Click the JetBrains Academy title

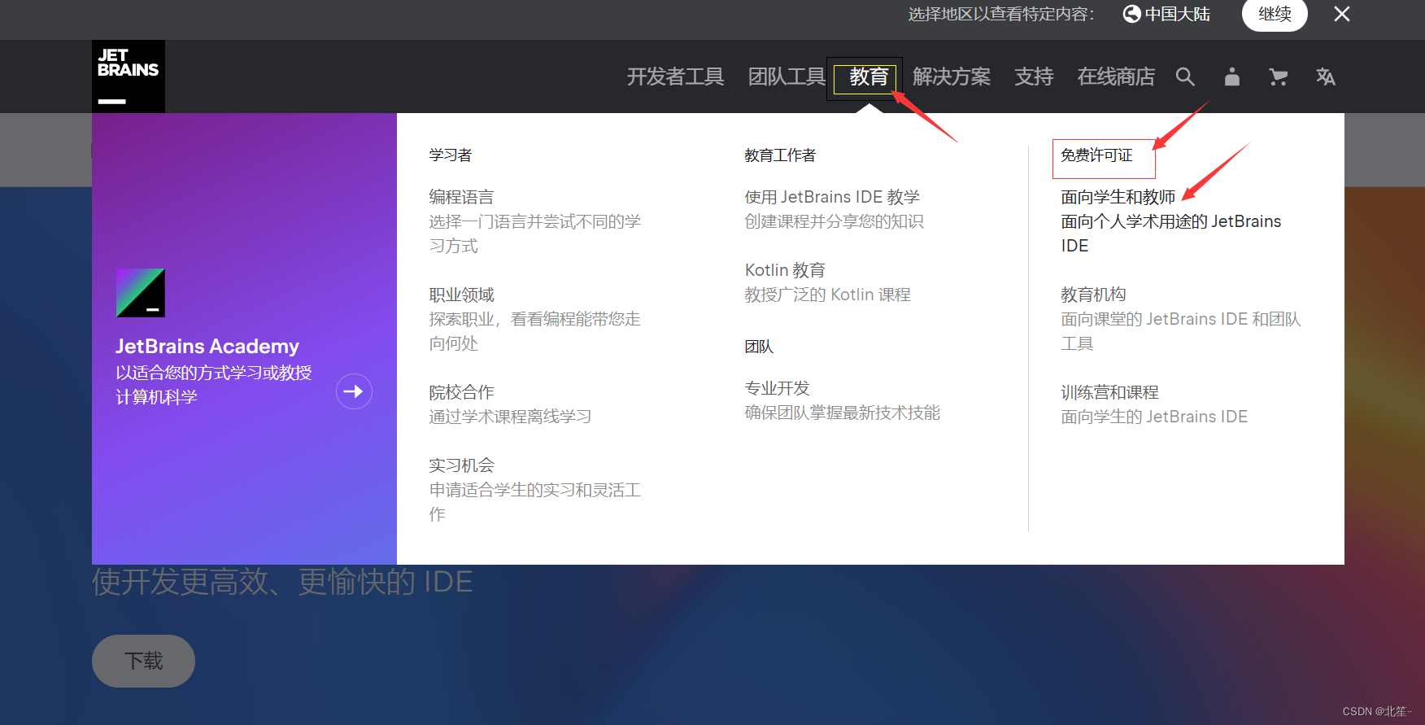click(x=207, y=346)
